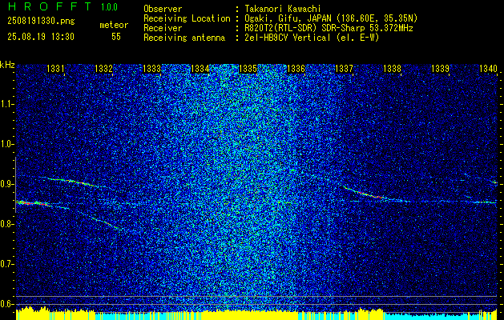Click the time marker 1334
Image resolution: width=504 pixels, height=320 pixels.
(x=200, y=68)
